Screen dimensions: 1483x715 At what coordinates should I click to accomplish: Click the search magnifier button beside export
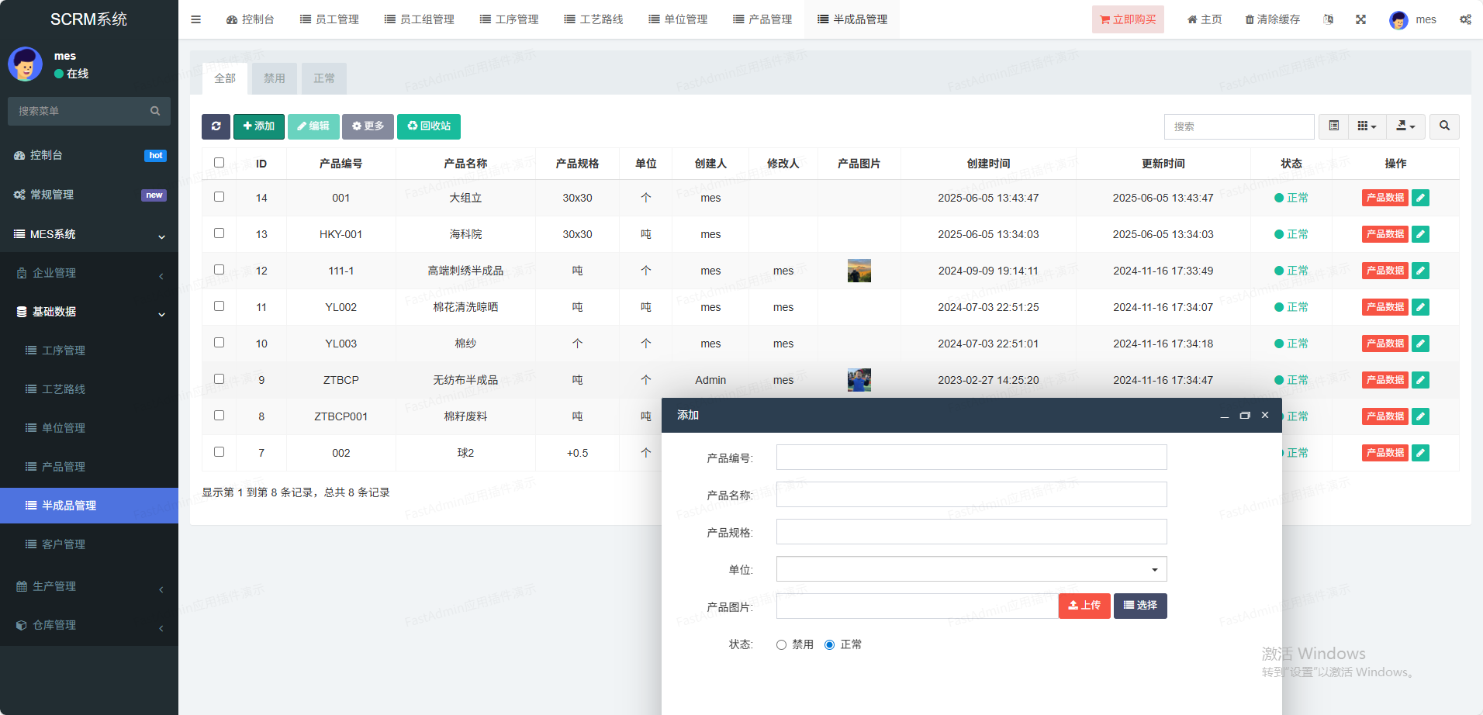click(x=1444, y=126)
